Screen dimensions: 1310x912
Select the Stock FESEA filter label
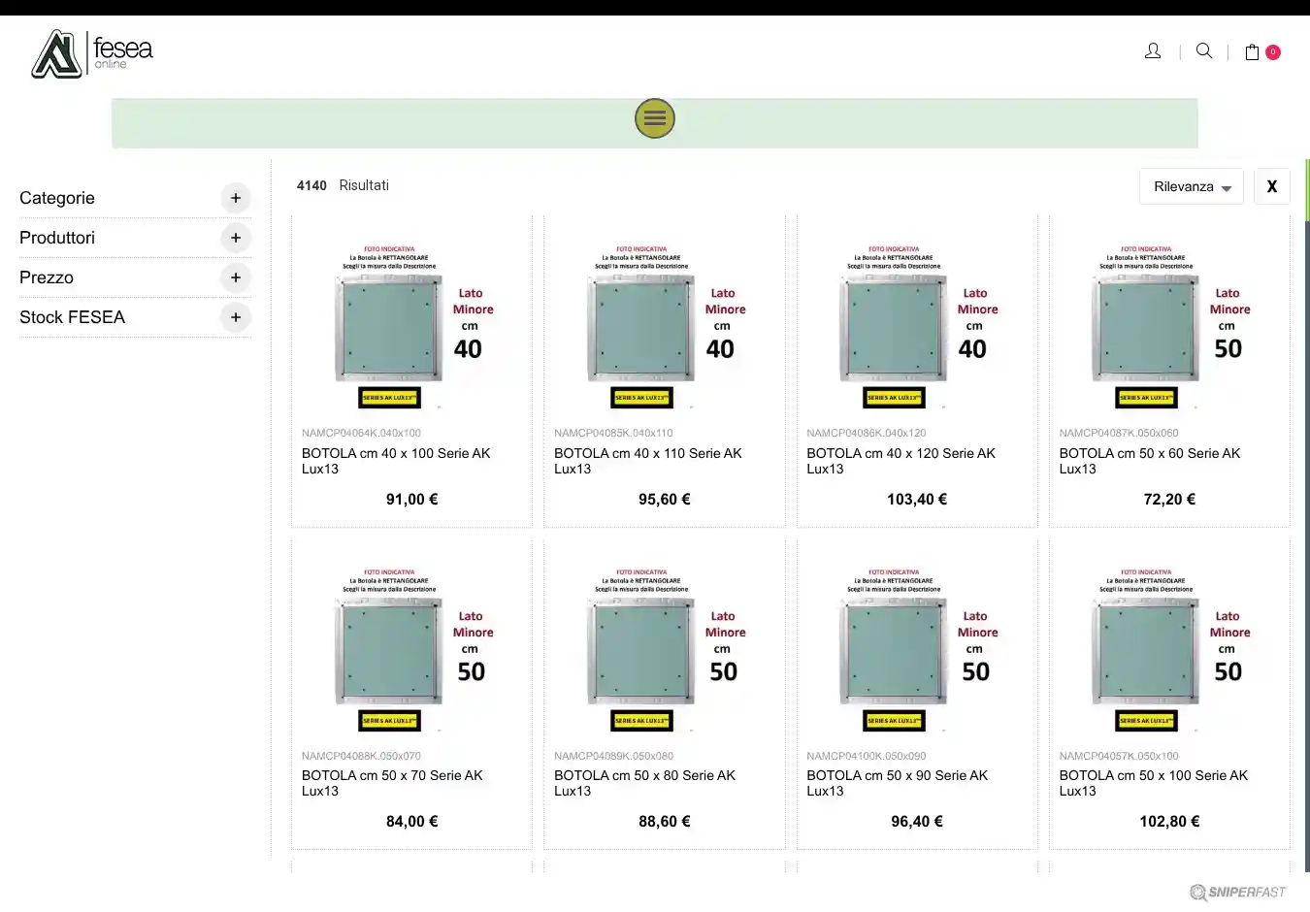72,317
